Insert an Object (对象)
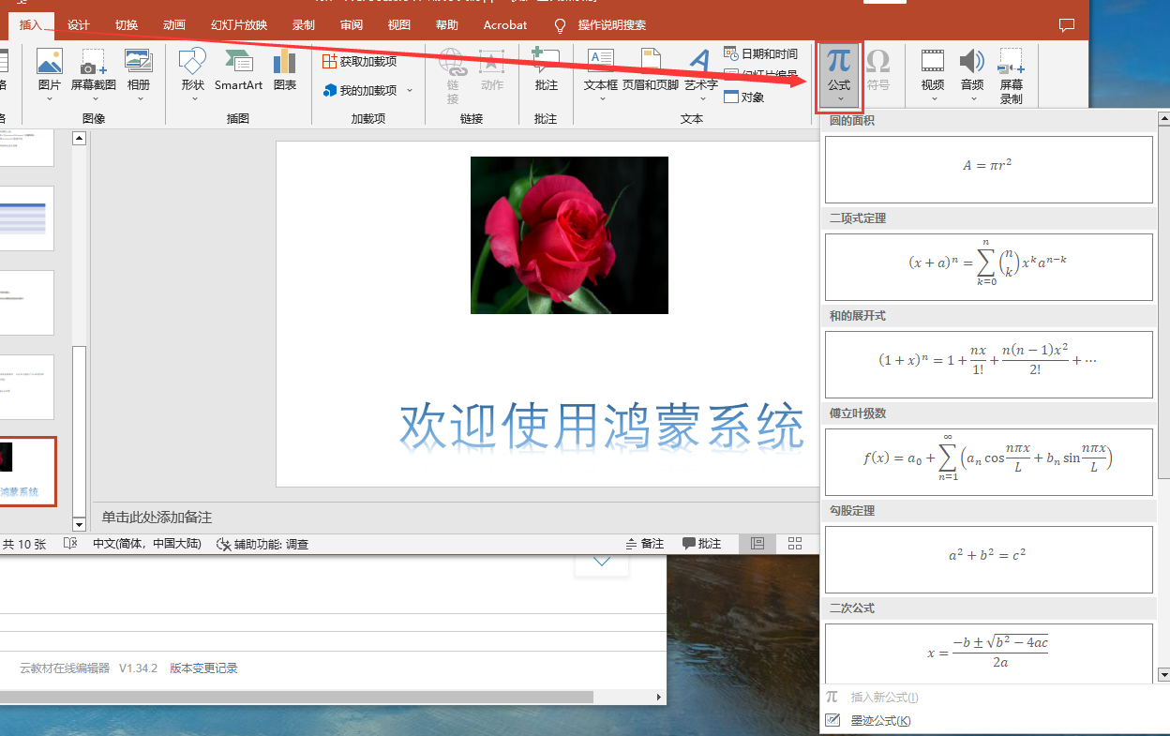The height and width of the screenshot is (736, 1170). click(x=744, y=97)
